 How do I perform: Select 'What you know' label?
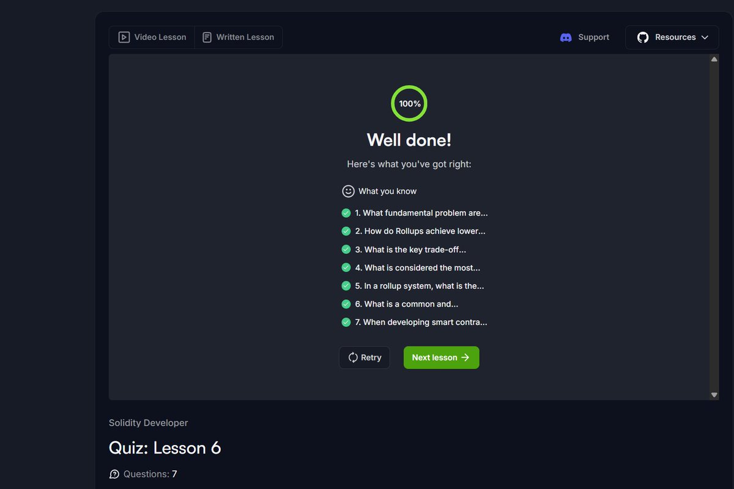click(387, 191)
